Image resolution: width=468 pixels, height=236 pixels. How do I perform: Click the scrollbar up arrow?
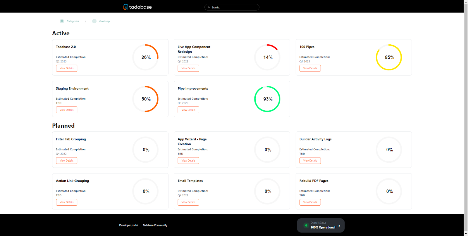point(466,2)
